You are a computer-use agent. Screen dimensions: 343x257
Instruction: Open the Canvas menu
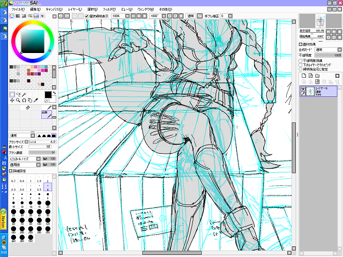54,10
